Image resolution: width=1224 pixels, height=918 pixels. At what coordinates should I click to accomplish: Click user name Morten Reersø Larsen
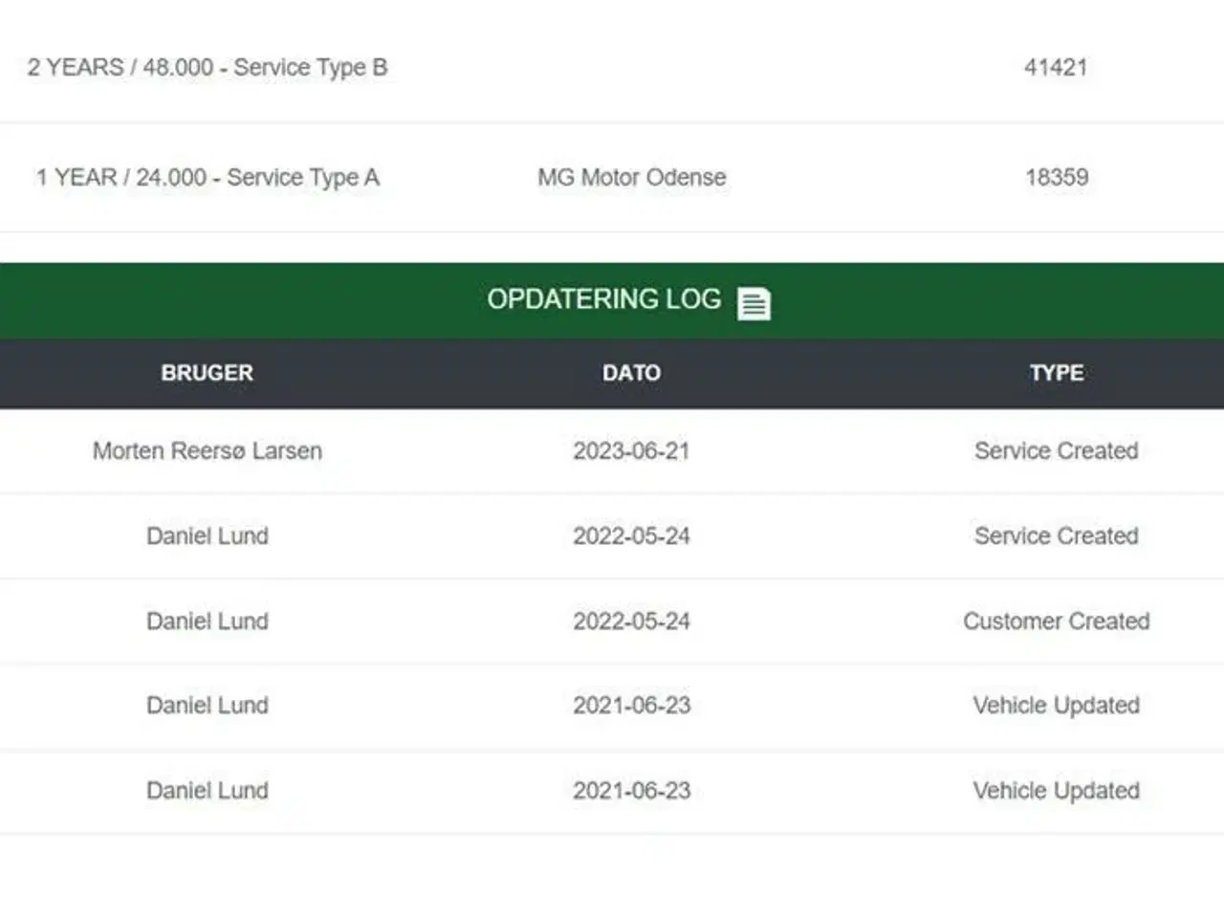tap(208, 451)
